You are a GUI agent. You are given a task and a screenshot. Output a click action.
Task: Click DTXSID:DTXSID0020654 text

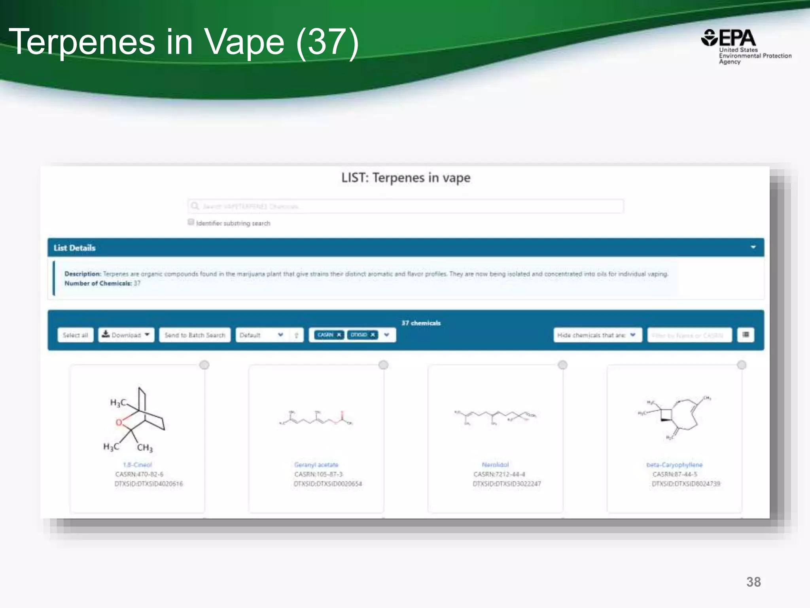328,484
